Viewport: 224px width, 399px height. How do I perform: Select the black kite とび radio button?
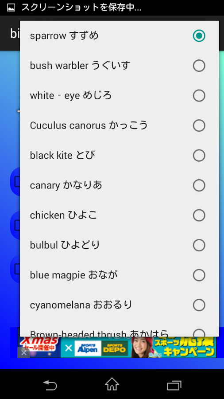coord(199,156)
